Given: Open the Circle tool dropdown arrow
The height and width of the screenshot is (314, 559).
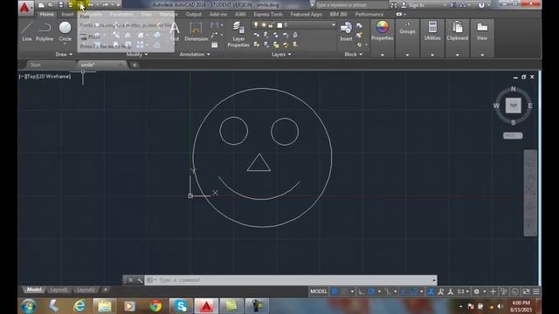Looking at the screenshot, I should tap(65, 44).
